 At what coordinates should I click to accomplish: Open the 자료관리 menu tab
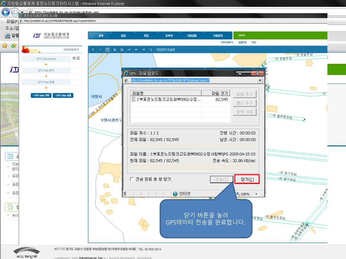click(218, 36)
